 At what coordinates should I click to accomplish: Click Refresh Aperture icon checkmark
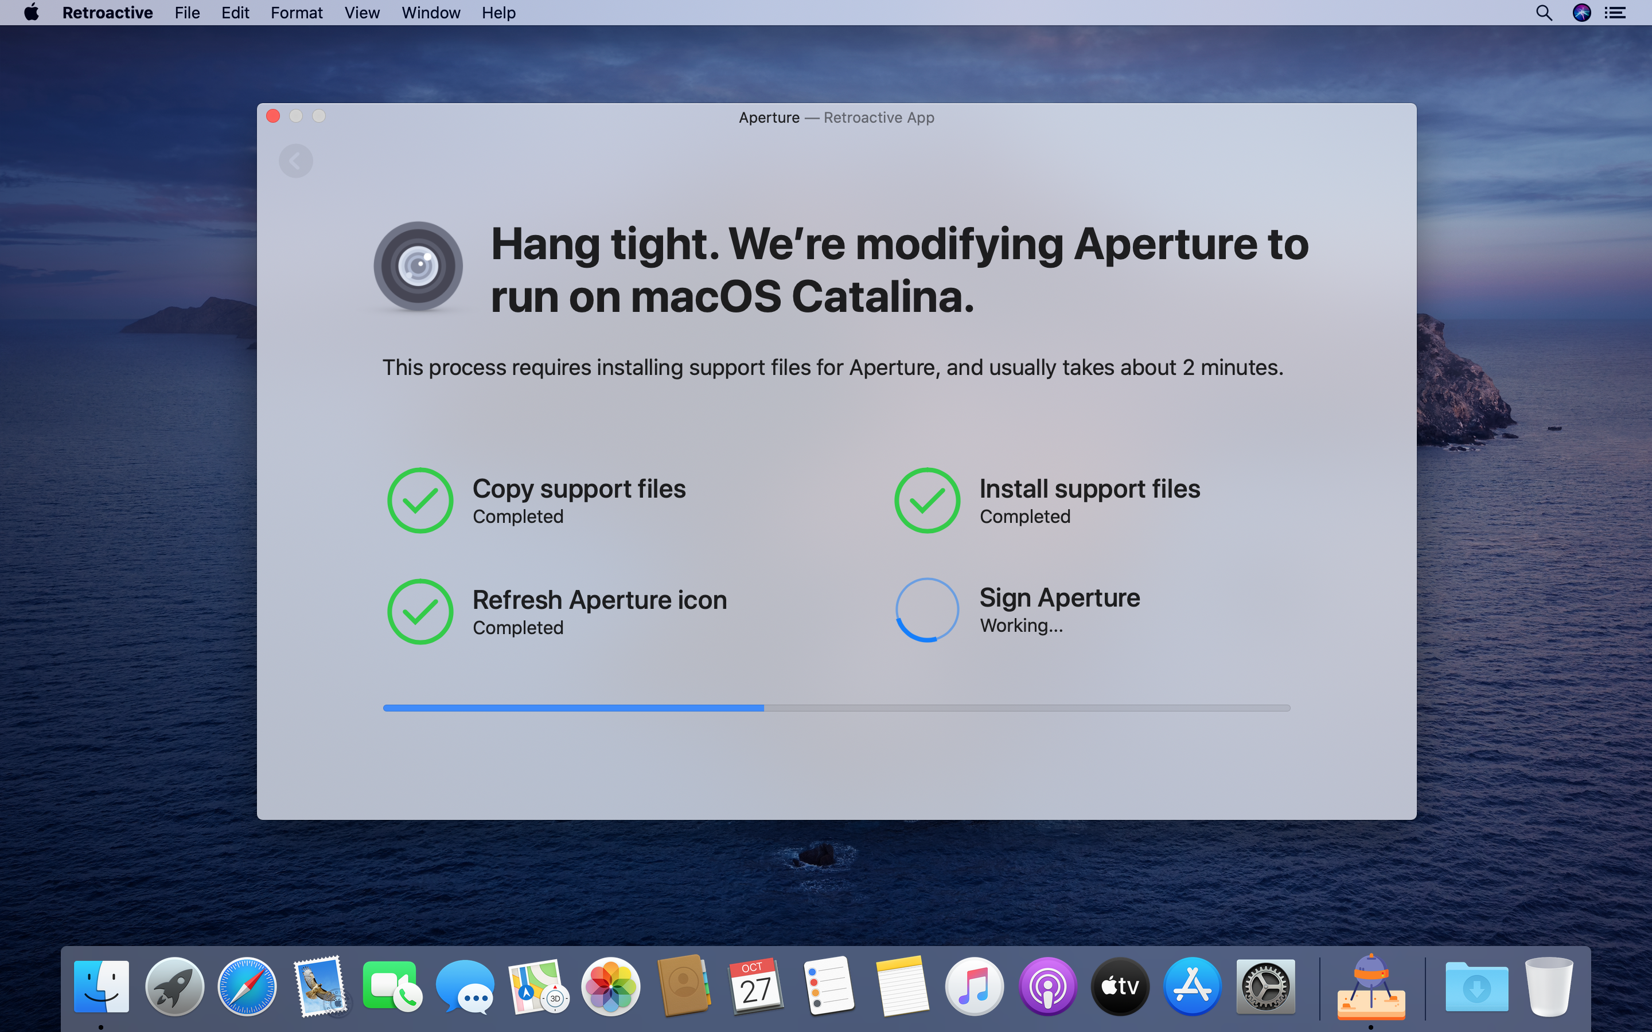click(x=420, y=612)
